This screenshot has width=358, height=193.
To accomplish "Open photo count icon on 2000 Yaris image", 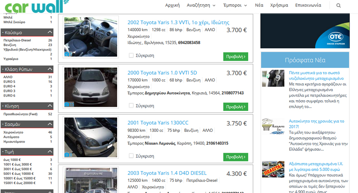I will coord(69,104).
